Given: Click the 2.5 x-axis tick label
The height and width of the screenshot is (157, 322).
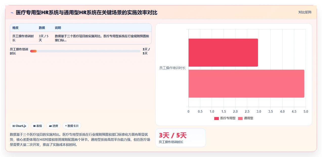Looking at the screenshot, I should point(247,112).
